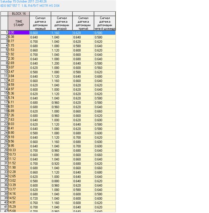Image resolution: width=209 pixels, height=213 pixels.
Task: Click time stamp 4.22 cell
Action: pos(19,81)
